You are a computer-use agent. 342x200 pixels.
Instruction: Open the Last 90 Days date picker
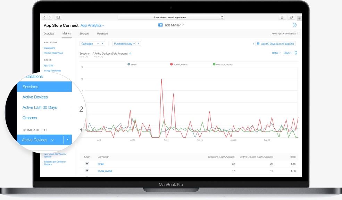point(275,44)
